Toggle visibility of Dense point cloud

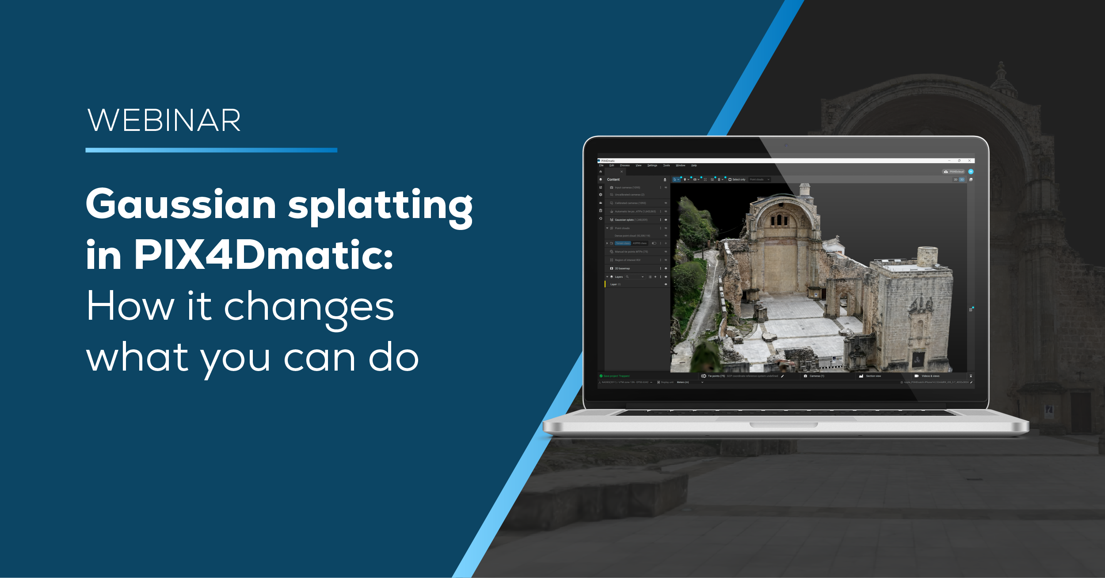(x=666, y=236)
